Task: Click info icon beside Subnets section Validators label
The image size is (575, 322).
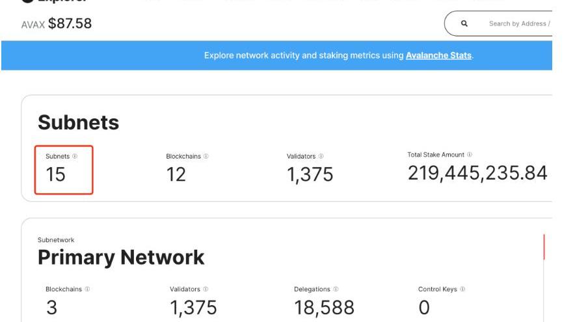Action: 321,157
